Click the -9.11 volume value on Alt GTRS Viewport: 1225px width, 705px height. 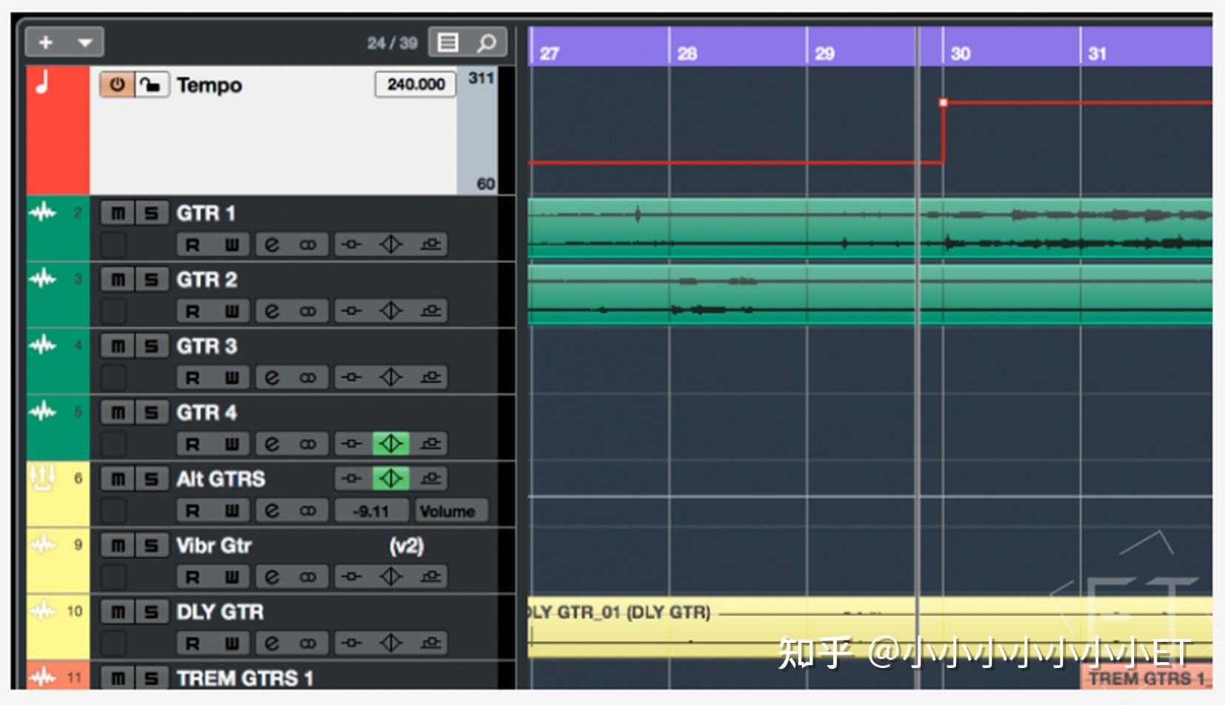point(371,509)
